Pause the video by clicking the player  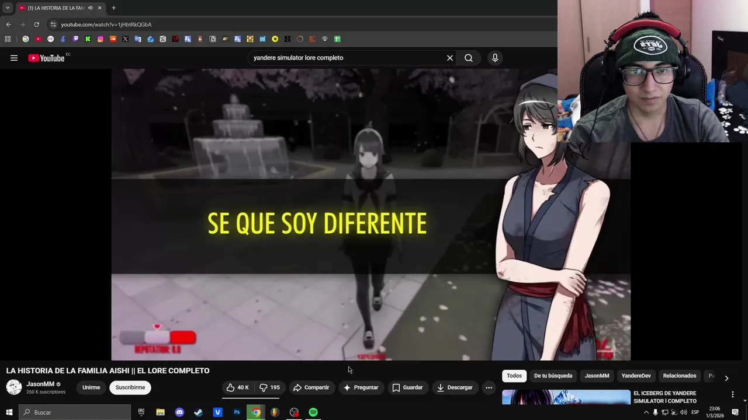click(x=370, y=214)
